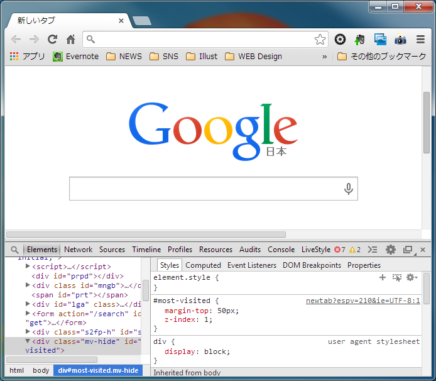Select html in the breadcrumb bar
The height and width of the screenshot is (381, 436).
pos(17,370)
